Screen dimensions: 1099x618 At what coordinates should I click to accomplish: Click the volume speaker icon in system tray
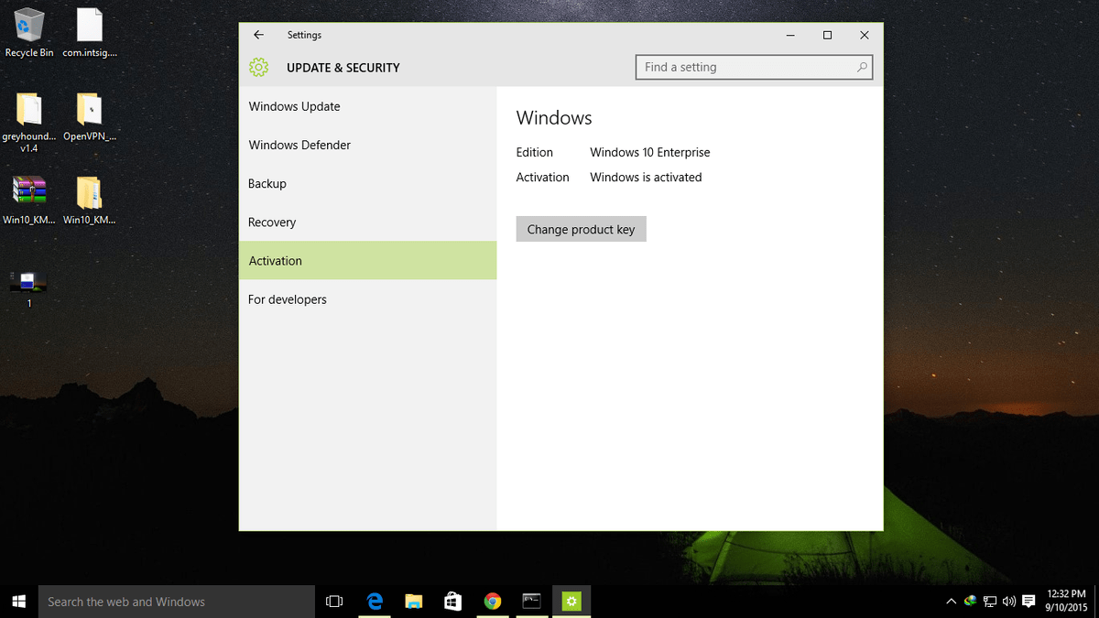click(1008, 602)
